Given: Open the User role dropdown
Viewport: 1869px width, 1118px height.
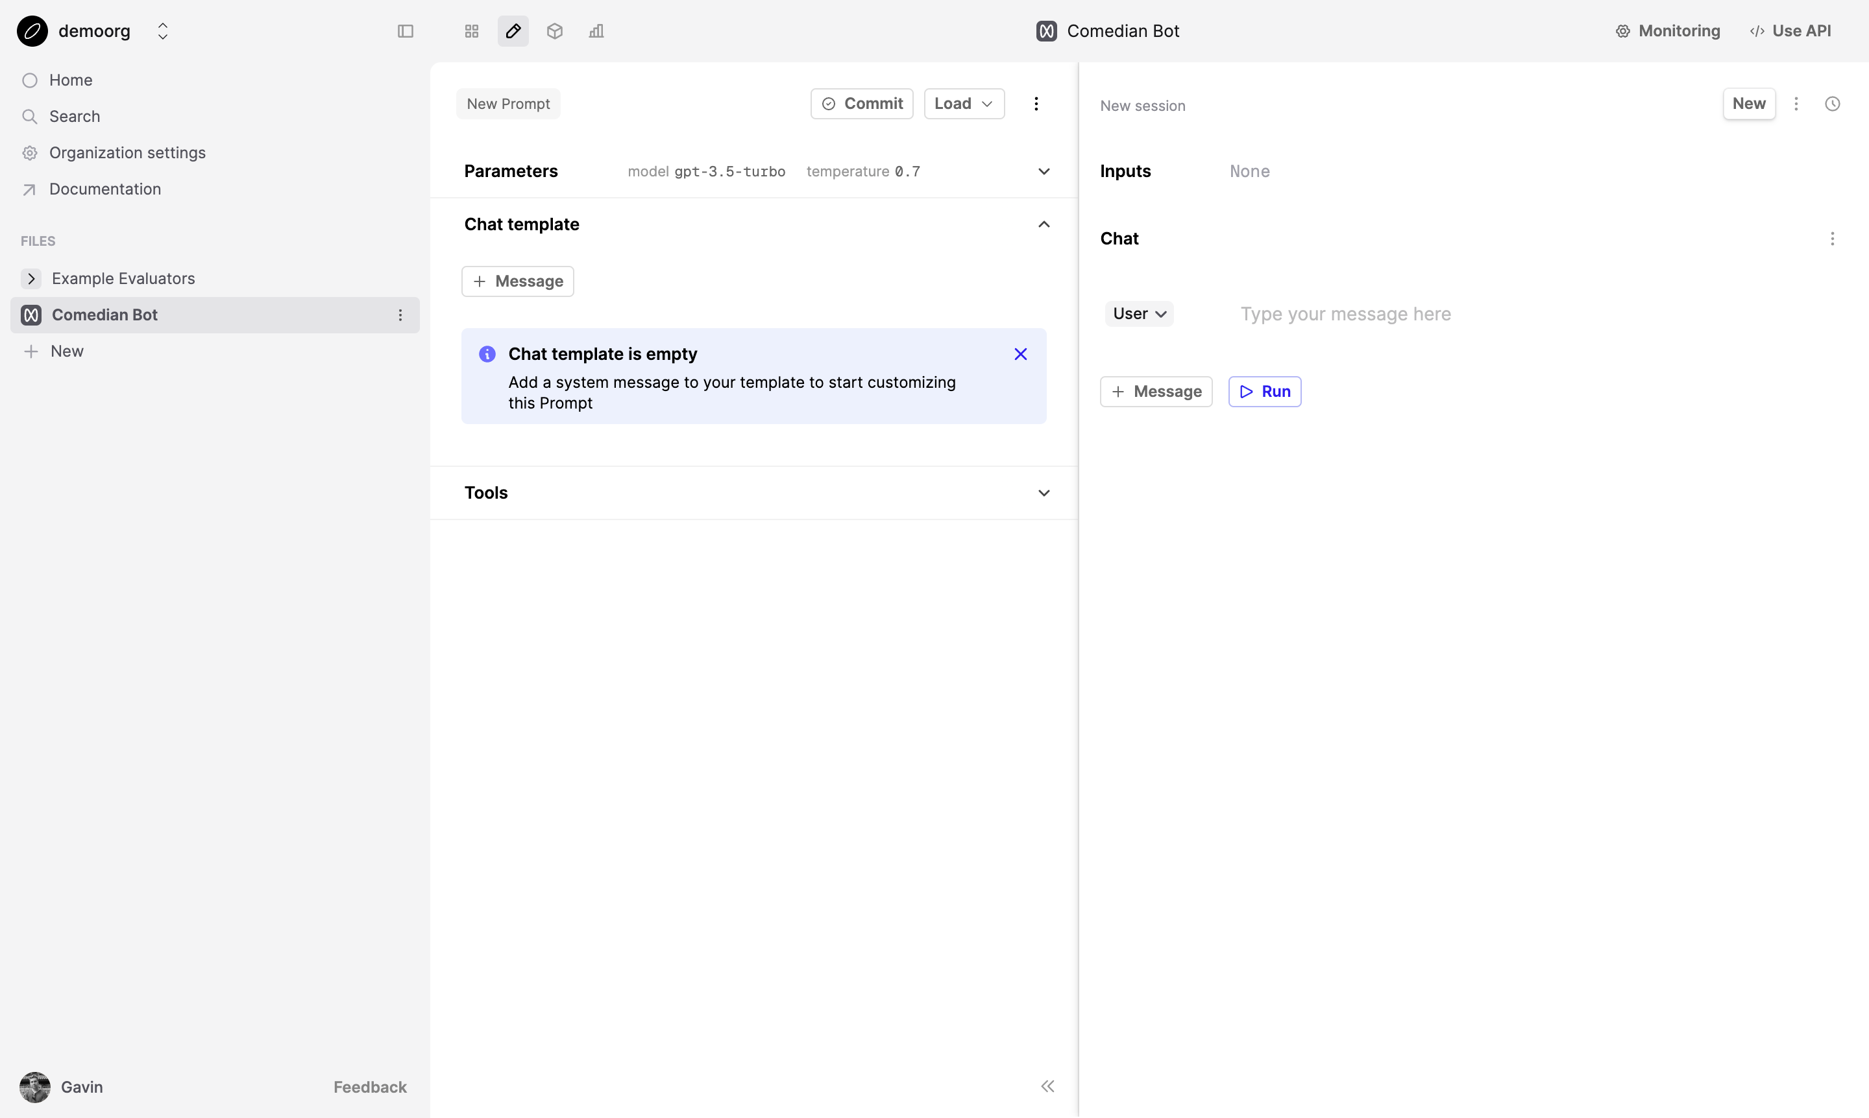Looking at the screenshot, I should pyautogui.click(x=1138, y=313).
